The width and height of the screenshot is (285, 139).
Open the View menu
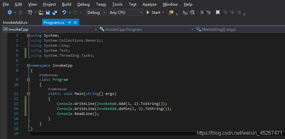coord(33,4)
